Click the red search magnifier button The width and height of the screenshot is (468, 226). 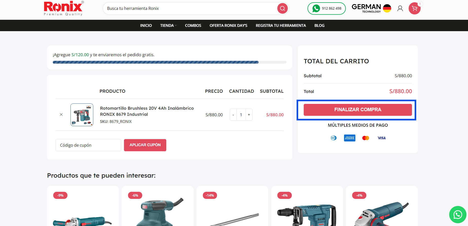[282, 9]
